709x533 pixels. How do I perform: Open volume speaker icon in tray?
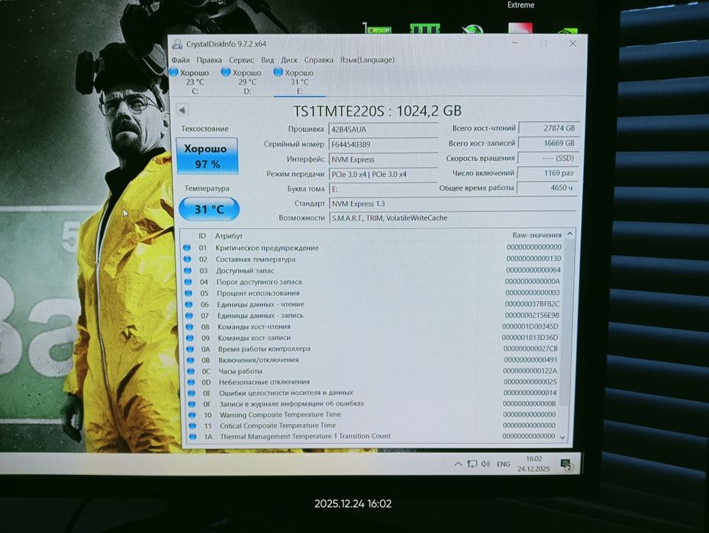click(485, 464)
